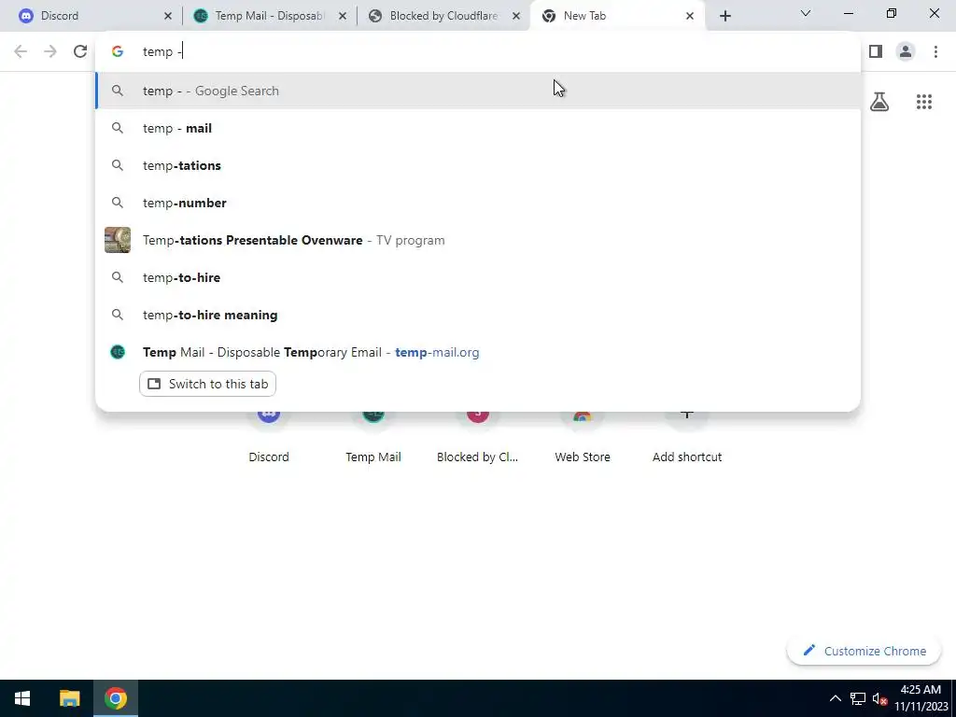Toggle the Chrome side panel

coord(876,51)
